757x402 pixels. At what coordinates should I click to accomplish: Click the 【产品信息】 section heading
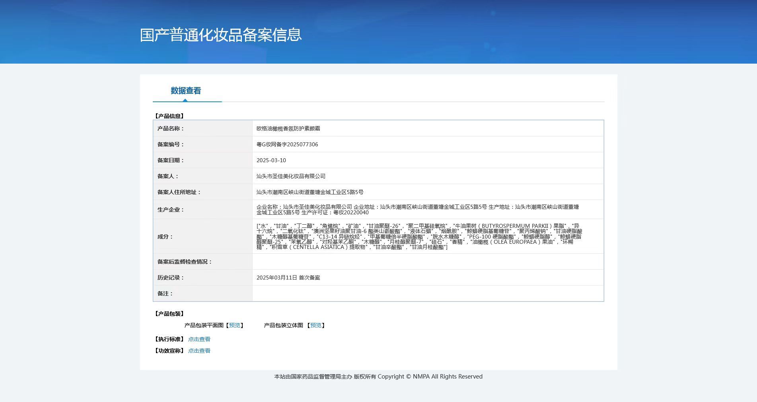(169, 116)
